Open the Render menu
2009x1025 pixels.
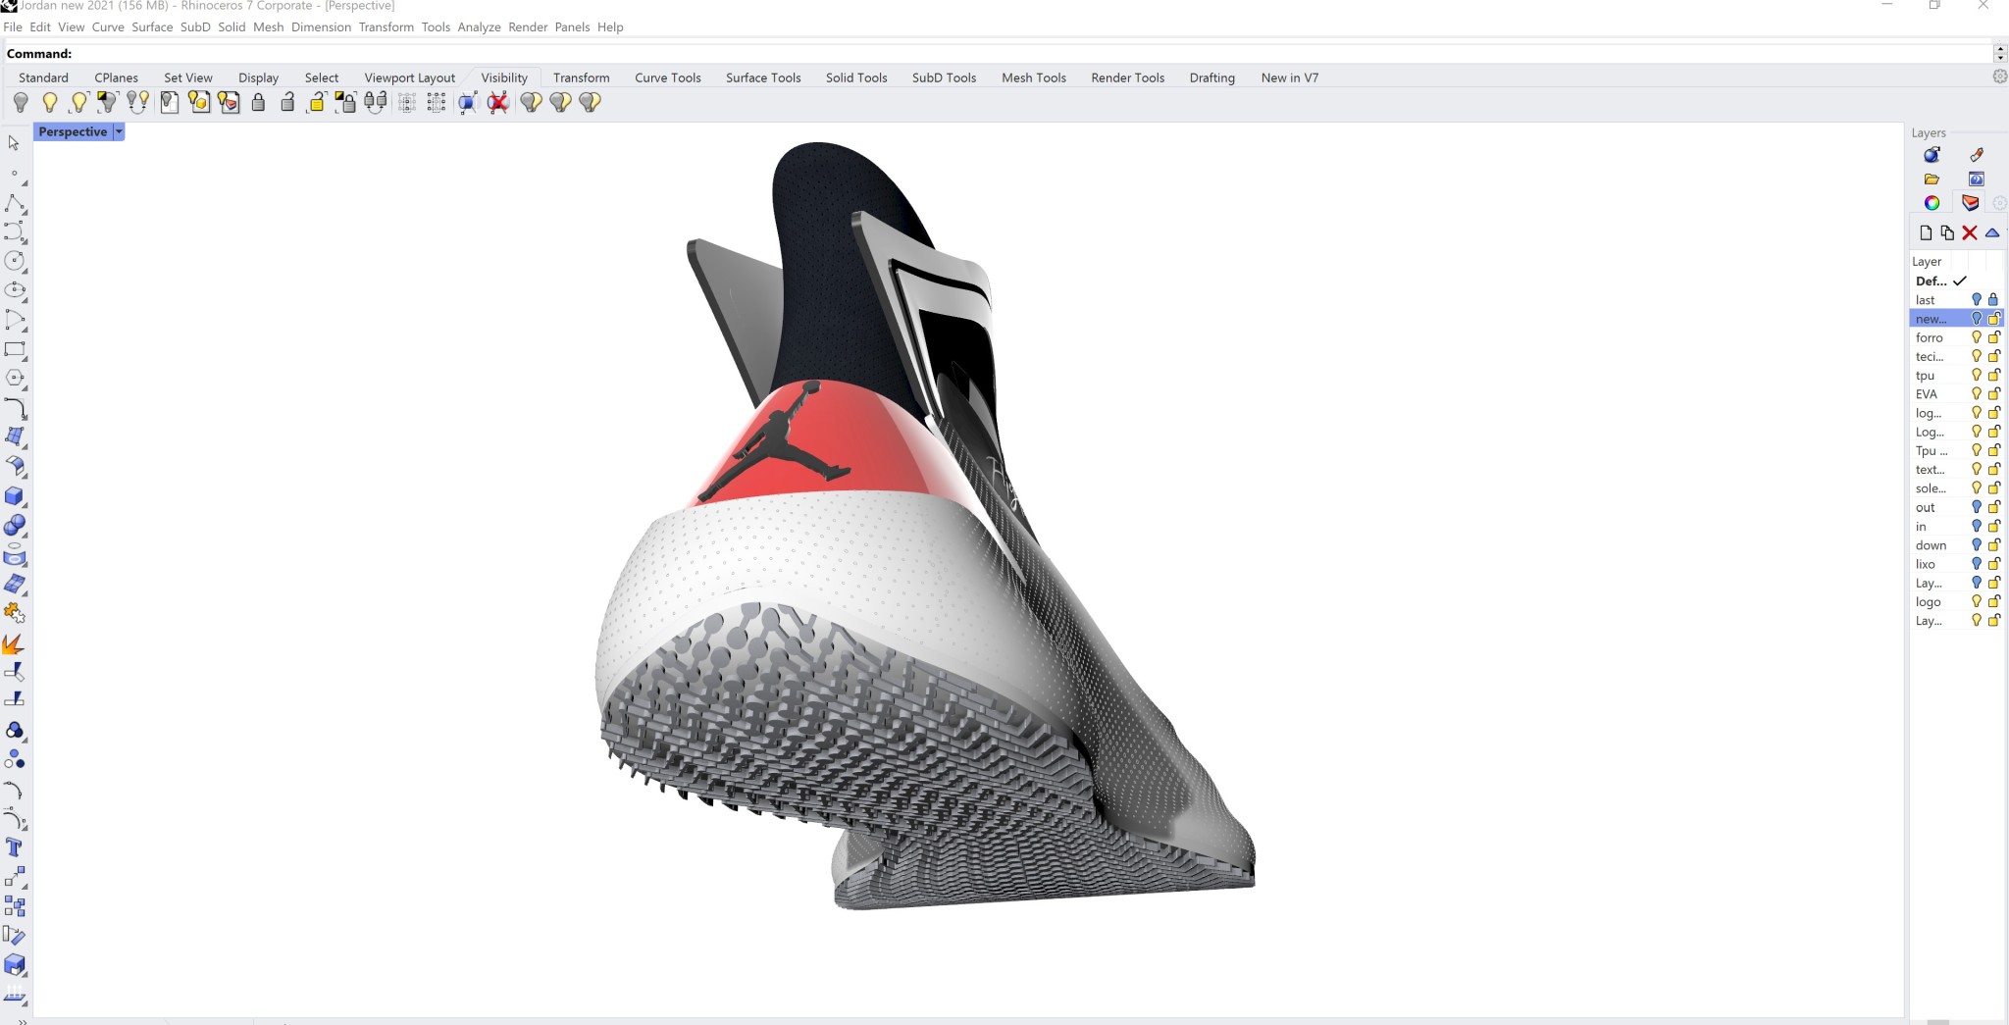(x=528, y=26)
